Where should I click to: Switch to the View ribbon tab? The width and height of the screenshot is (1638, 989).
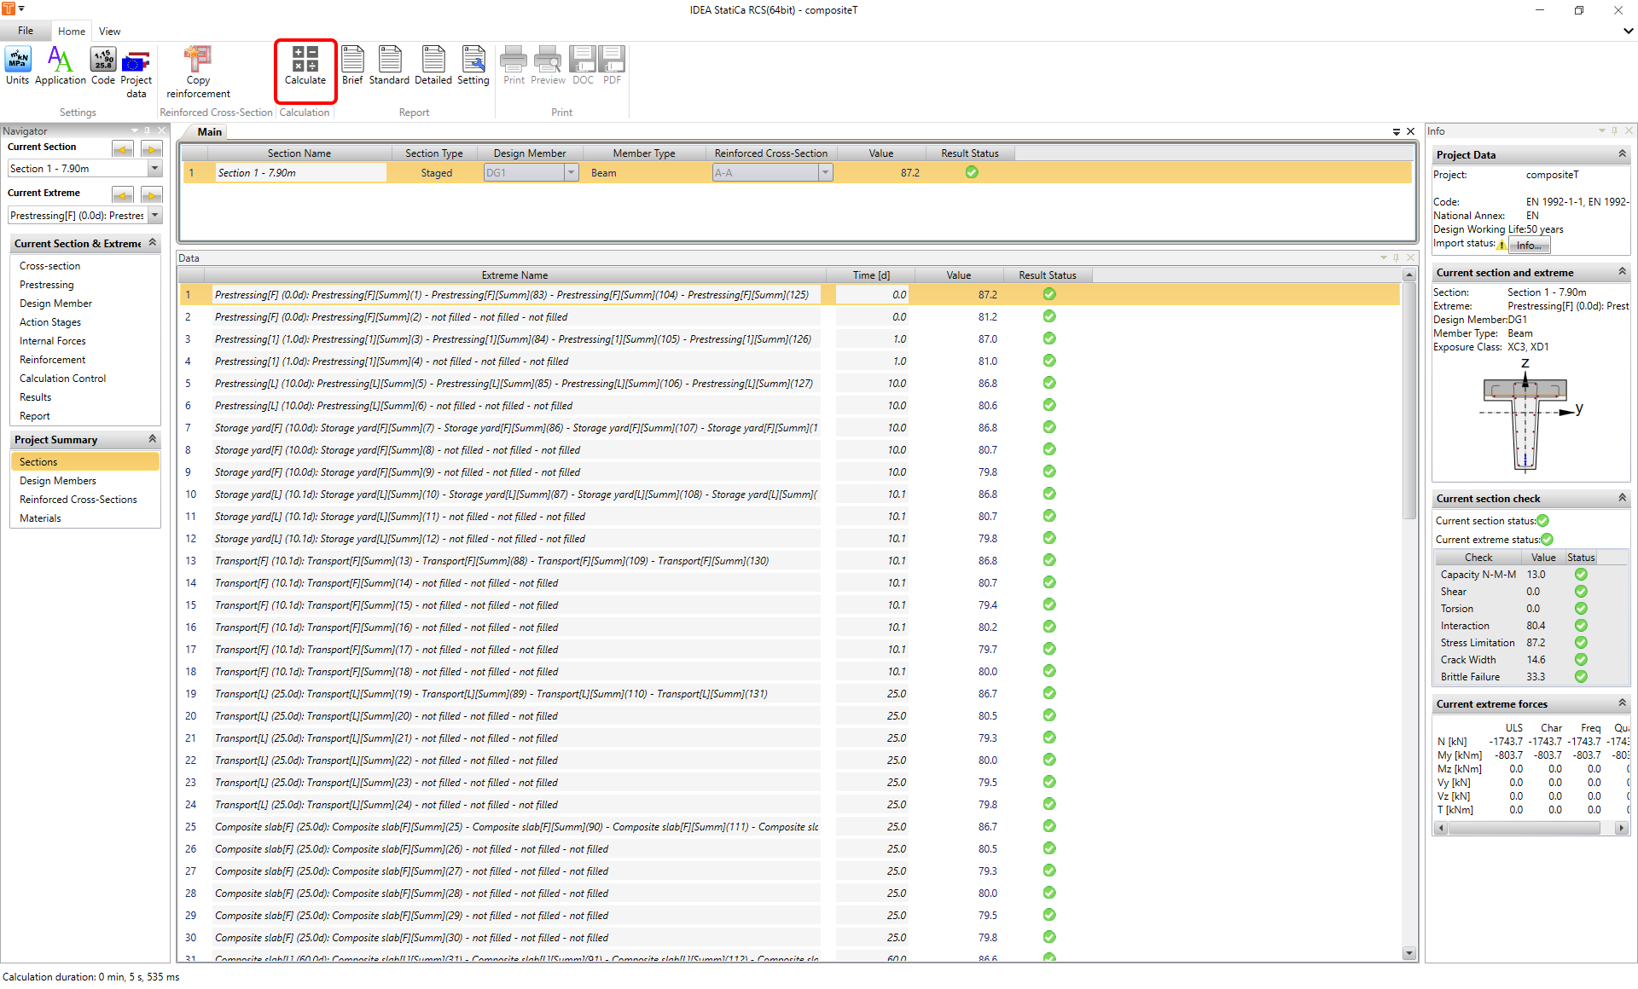point(109,32)
